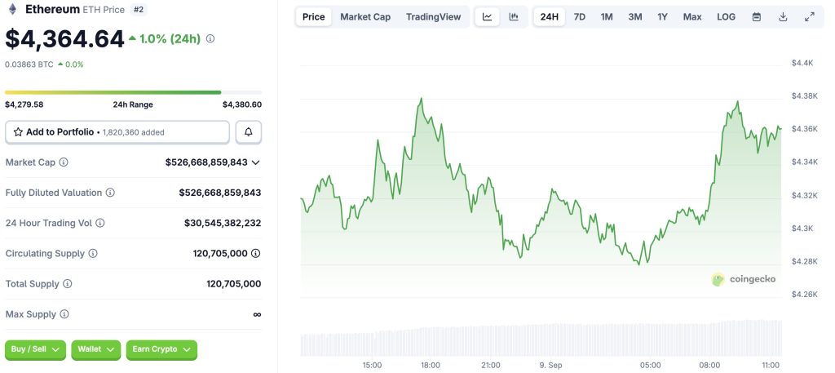Click info icon next to Market Cap

pyautogui.click(x=64, y=162)
